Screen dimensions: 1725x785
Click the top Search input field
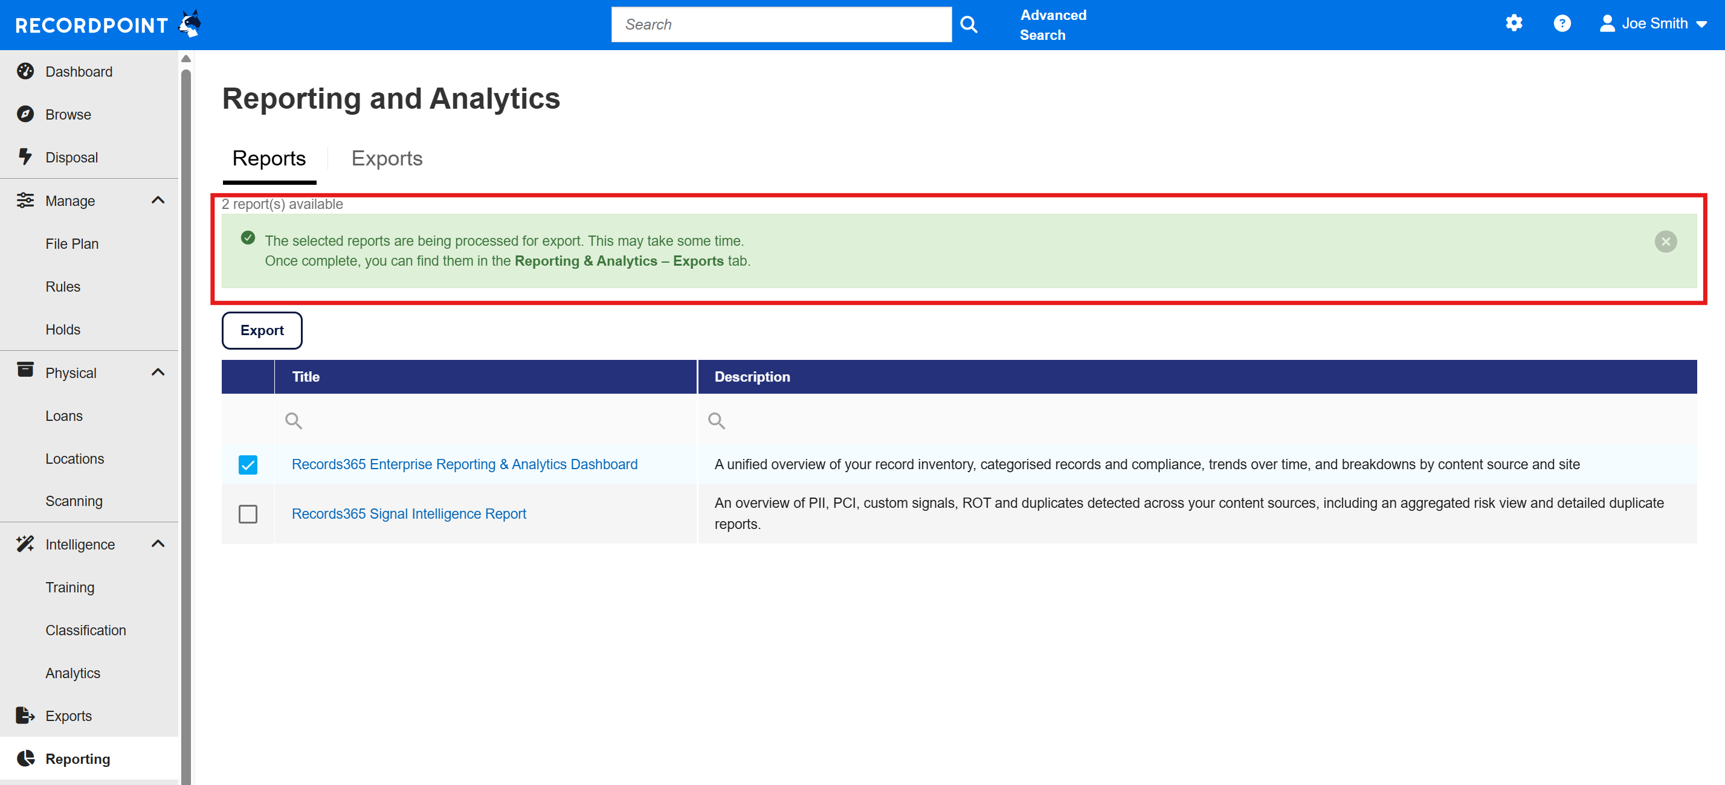click(781, 25)
